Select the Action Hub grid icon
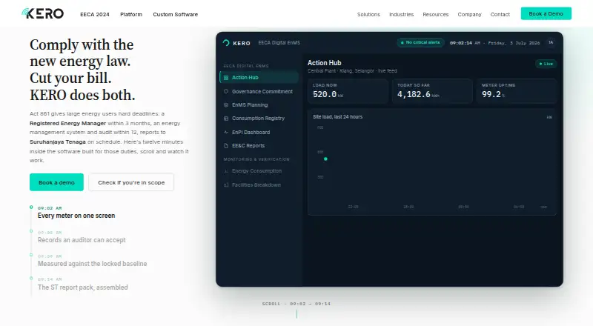 pos(226,78)
